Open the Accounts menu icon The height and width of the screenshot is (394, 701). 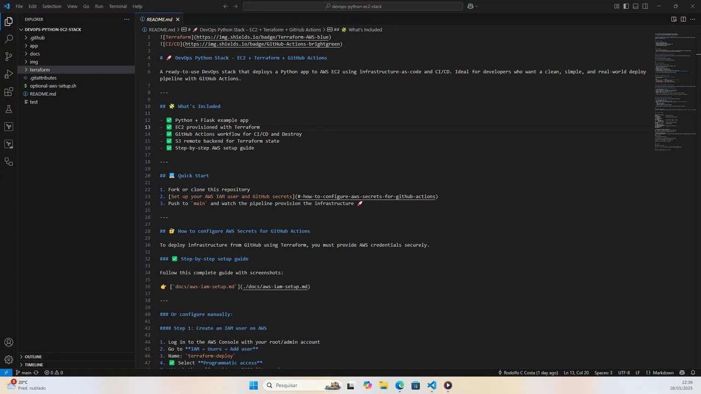(x=9, y=343)
